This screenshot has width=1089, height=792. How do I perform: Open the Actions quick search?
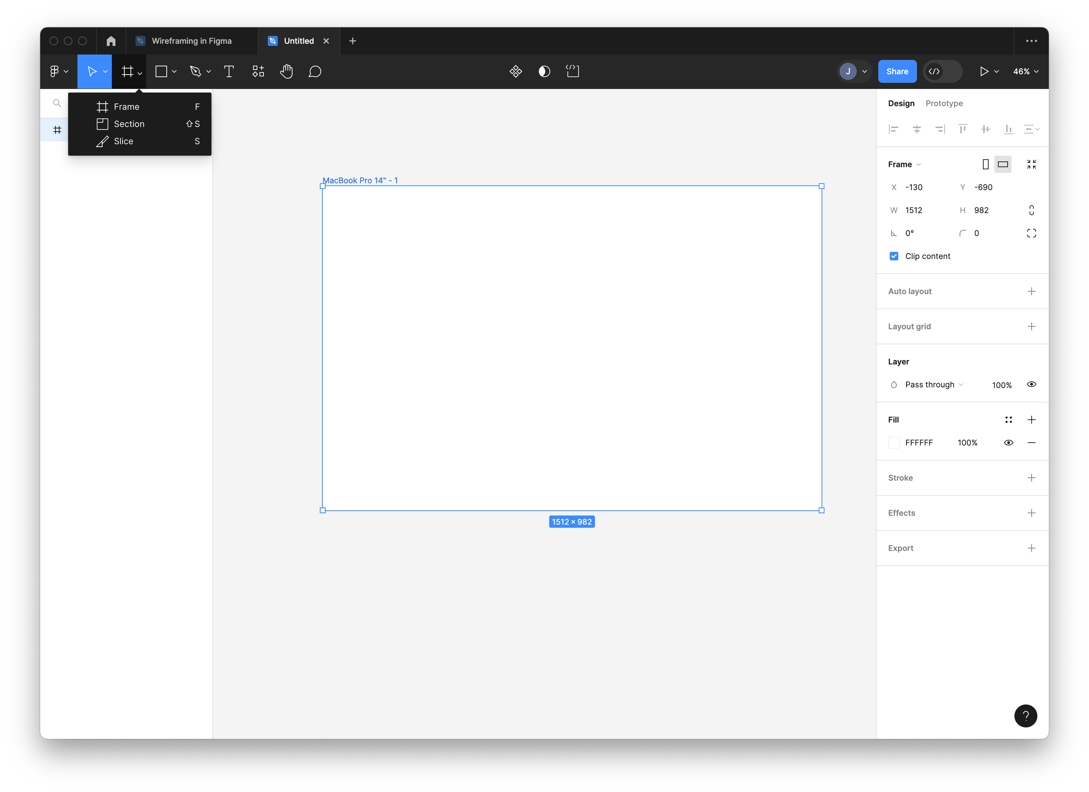coord(516,71)
